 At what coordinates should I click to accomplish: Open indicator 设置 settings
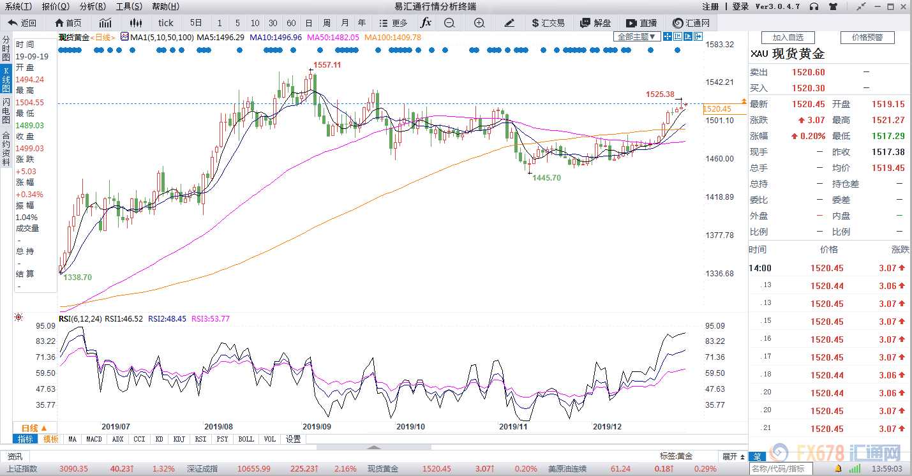pyautogui.click(x=293, y=439)
